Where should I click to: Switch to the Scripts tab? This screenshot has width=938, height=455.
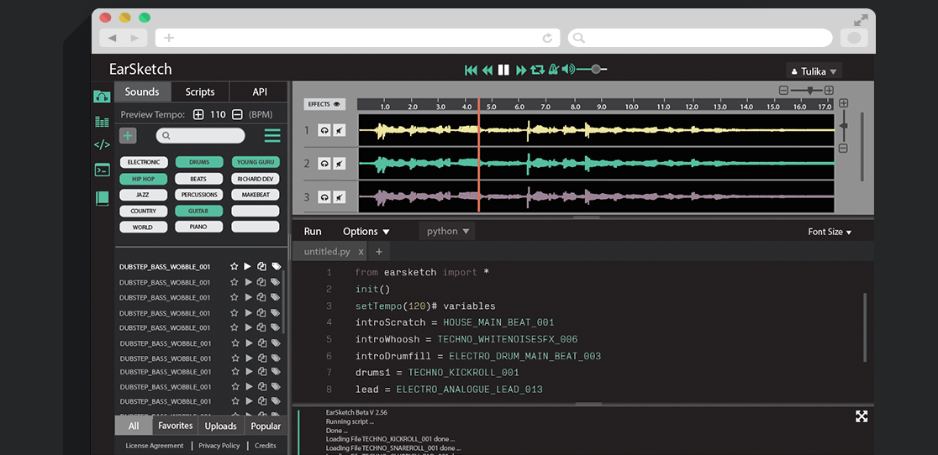[x=200, y=92]
